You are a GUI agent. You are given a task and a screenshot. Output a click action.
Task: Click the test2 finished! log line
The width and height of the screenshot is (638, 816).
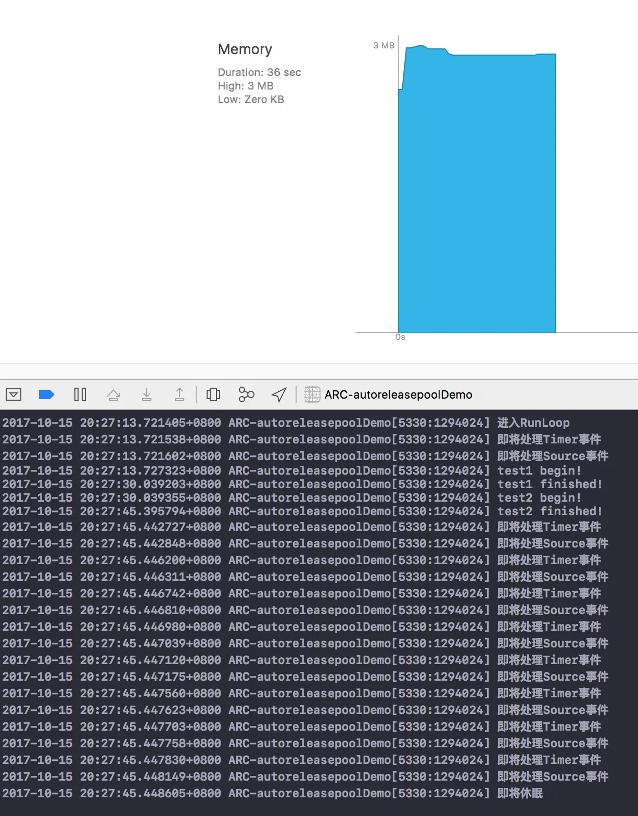coord(302,511)
